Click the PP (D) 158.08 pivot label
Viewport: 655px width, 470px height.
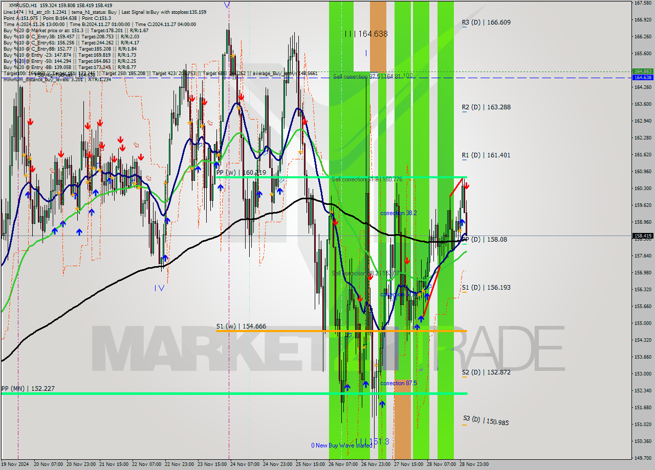(485, 239)
